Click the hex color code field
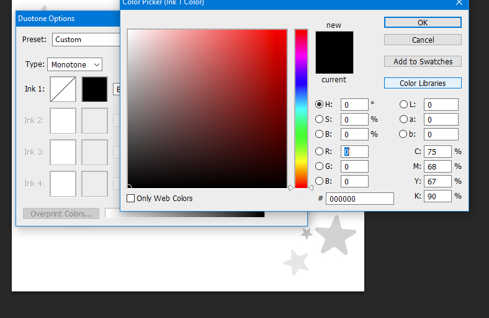 pos(360,199)
